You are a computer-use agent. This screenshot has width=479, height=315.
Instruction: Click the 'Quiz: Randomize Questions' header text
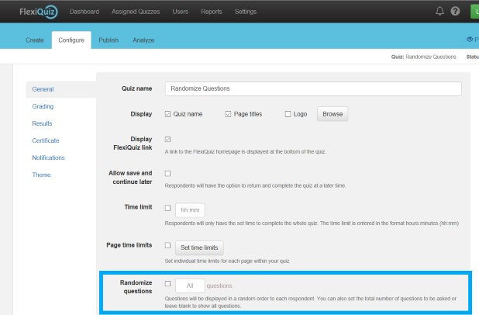point(423,57)
